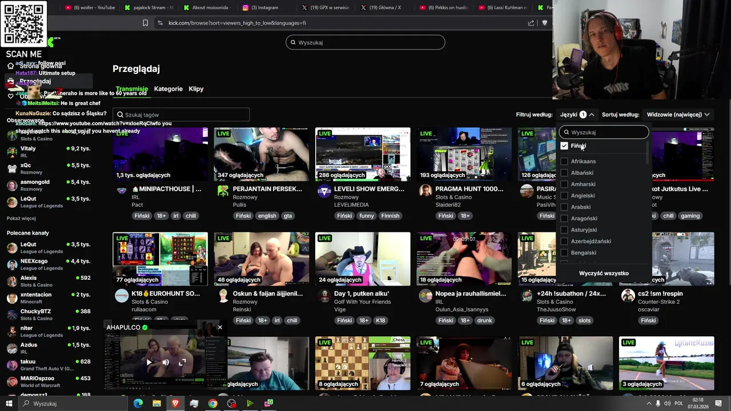
Task: Click the slots tag under +24h subathon
Action: tap(584, 320)
